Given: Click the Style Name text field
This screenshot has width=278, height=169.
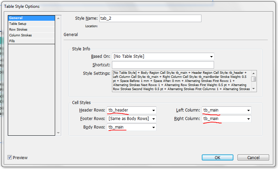Looking at the screenshot, I should [x=150, y=18].
